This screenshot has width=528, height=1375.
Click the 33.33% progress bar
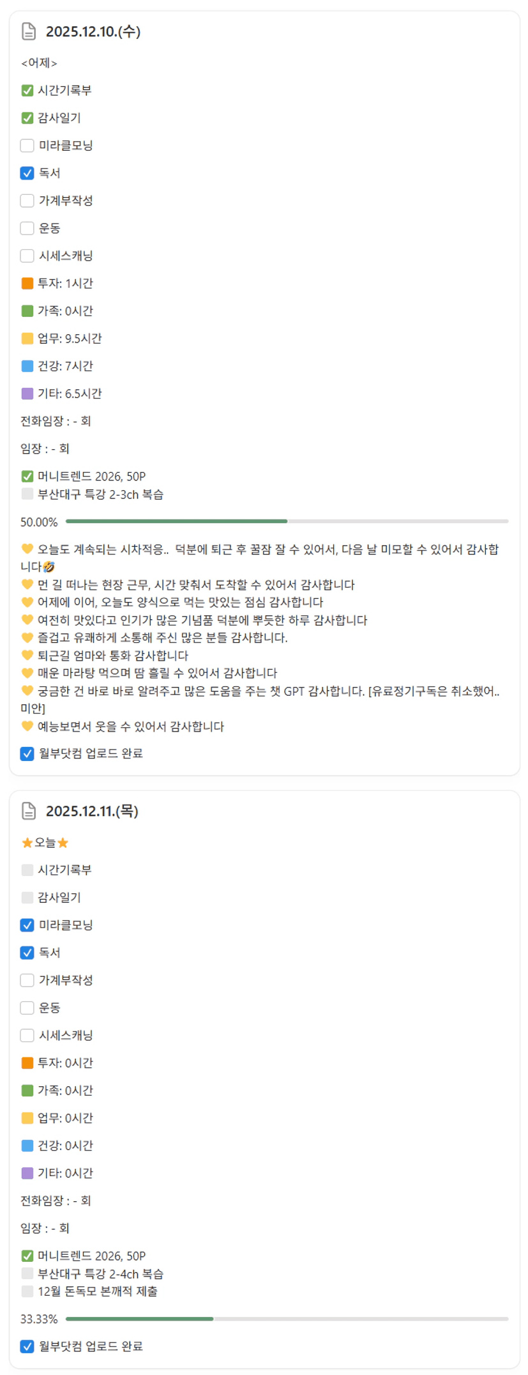point(287,1319)
